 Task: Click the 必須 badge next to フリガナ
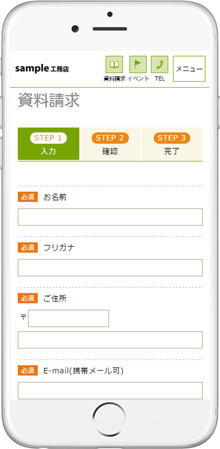[28, 247]
